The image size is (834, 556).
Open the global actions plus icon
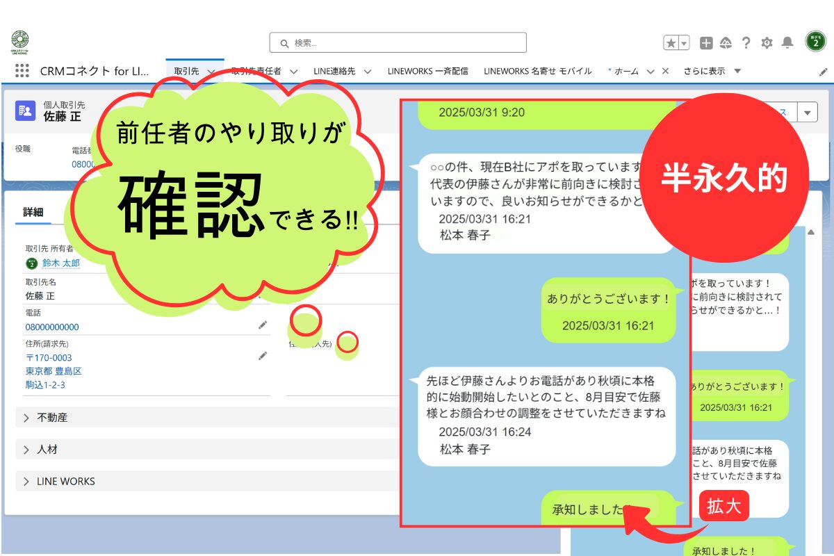[706, 43]
